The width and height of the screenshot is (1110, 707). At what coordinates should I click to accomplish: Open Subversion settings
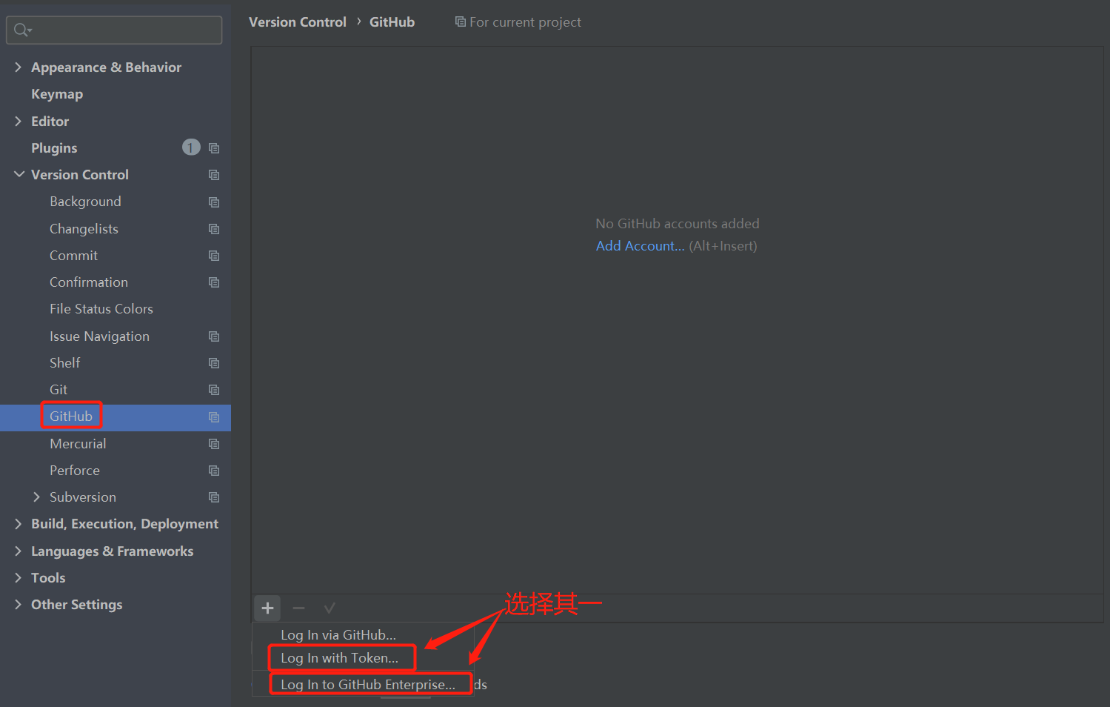[x=83, y=497]
